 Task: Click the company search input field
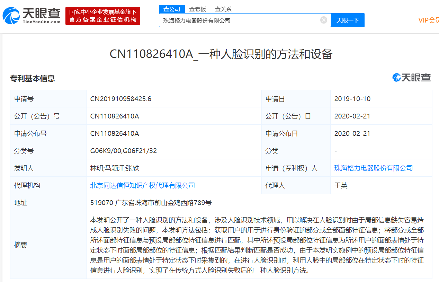242,20
